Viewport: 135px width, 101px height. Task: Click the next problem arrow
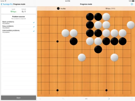click(109, 99)
